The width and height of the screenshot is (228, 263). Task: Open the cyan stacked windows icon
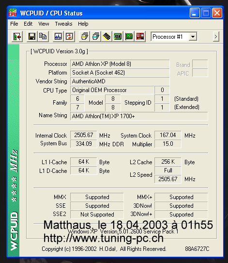pyautogui.click(x=95, y=36)
